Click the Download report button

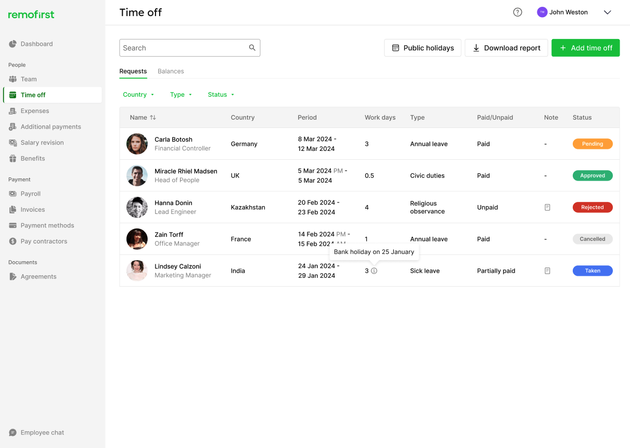[x=506, y=48]
